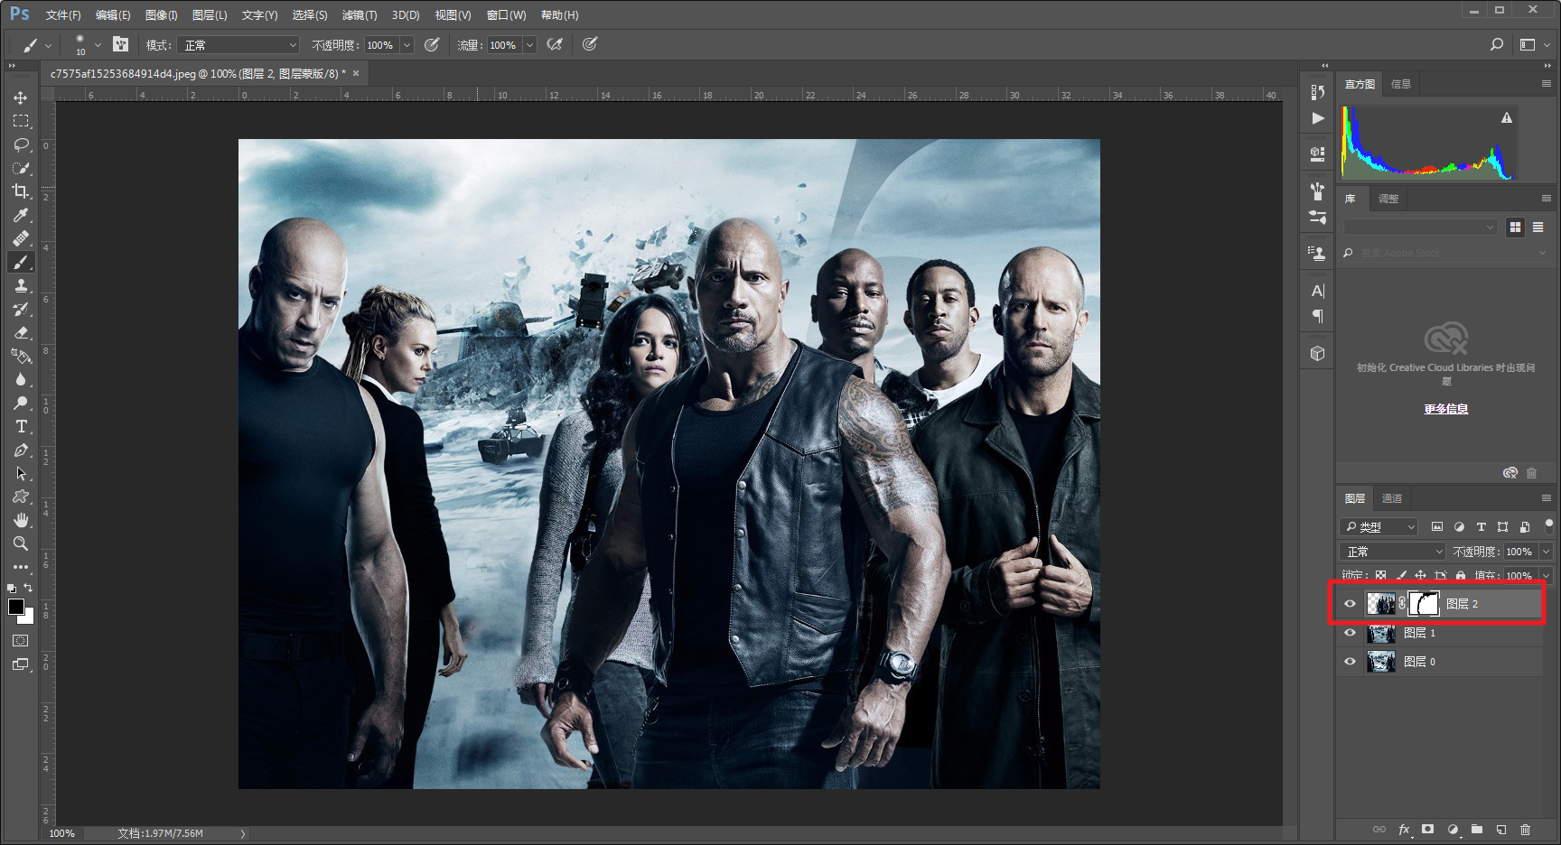The width and height of the screenshot is (1561, 845).
Task: Open the brush opacity slider dropdown arrow
Action: point(407,45)
